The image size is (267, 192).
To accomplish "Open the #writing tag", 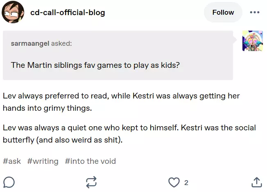I will (43, 161).
